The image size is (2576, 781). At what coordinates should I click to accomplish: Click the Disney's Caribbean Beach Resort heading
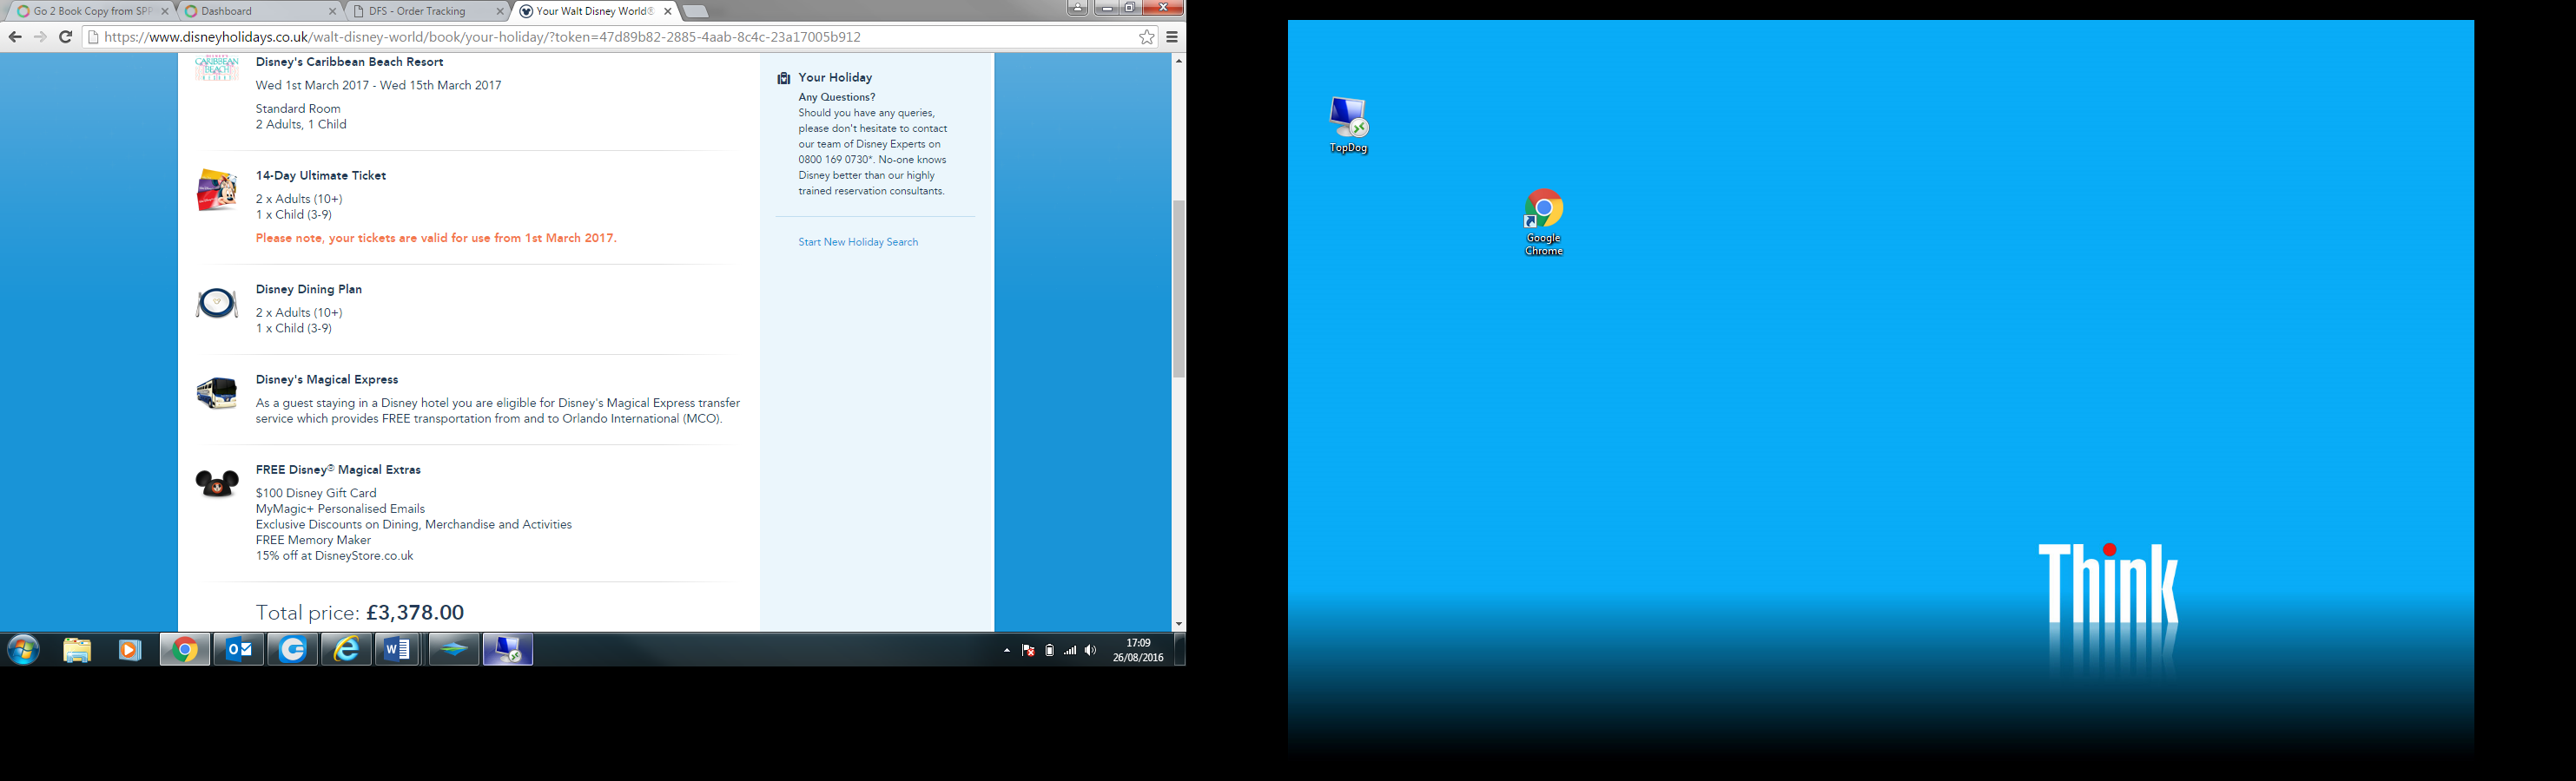[349, 62]
